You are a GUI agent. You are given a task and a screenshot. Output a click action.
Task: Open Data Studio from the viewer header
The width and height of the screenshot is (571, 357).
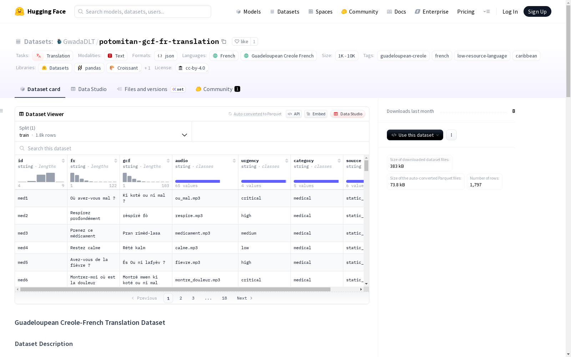[x=348, y=114]
